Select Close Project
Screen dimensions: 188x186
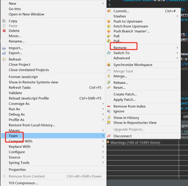tap(19, 65)
